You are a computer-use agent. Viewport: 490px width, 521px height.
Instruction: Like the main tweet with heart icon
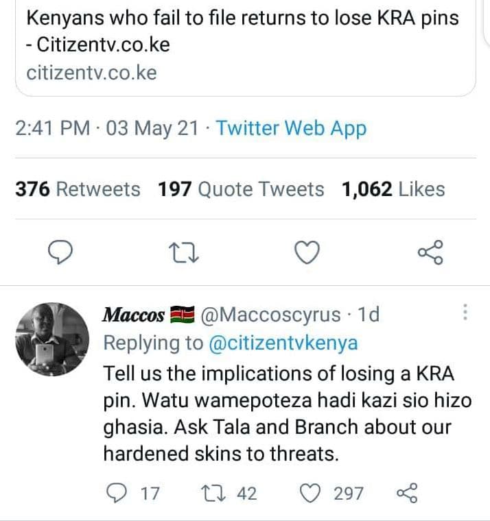[x=307, y=254]
